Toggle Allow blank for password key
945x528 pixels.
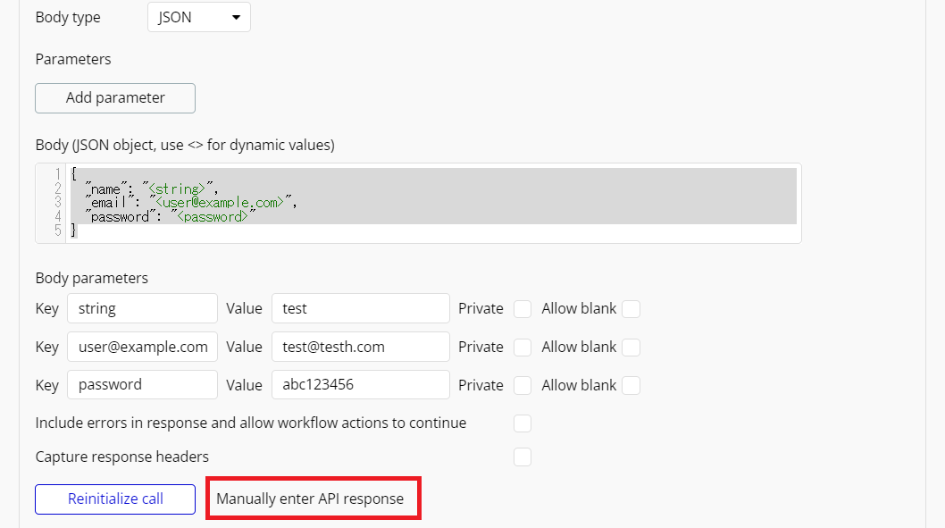point(631,386)
